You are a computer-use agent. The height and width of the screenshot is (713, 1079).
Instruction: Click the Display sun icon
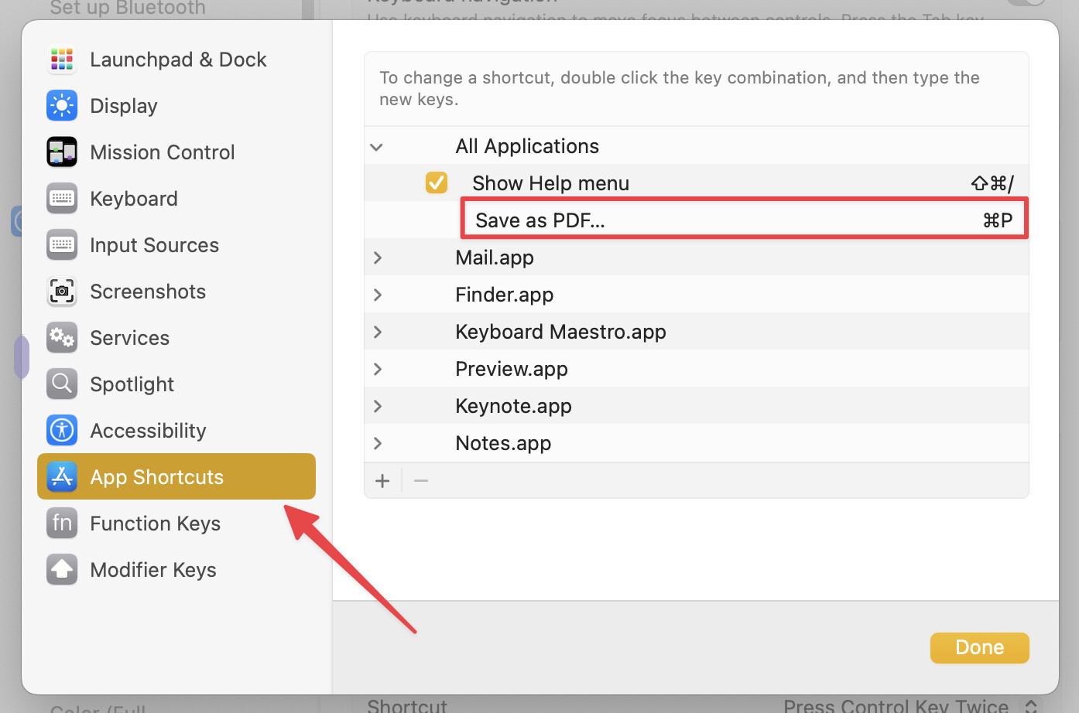pyautogui.click(x=62, y=106)
